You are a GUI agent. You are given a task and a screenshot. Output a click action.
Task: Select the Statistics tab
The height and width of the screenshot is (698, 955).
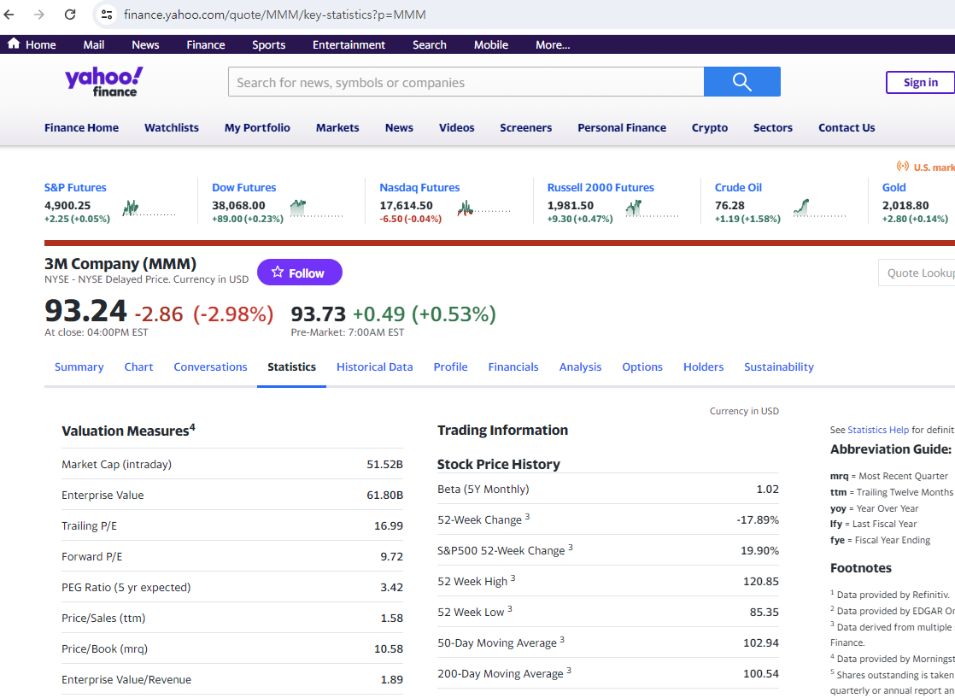click(292, 367)
